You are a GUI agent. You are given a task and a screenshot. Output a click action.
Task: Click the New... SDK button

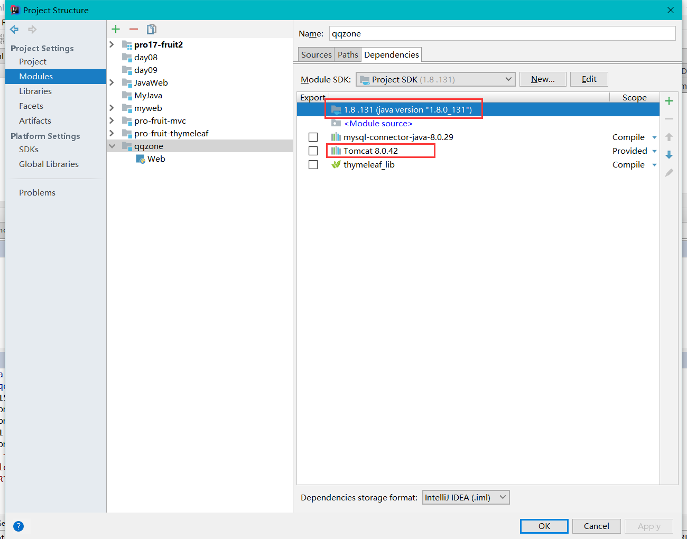[x=543, y=79]
